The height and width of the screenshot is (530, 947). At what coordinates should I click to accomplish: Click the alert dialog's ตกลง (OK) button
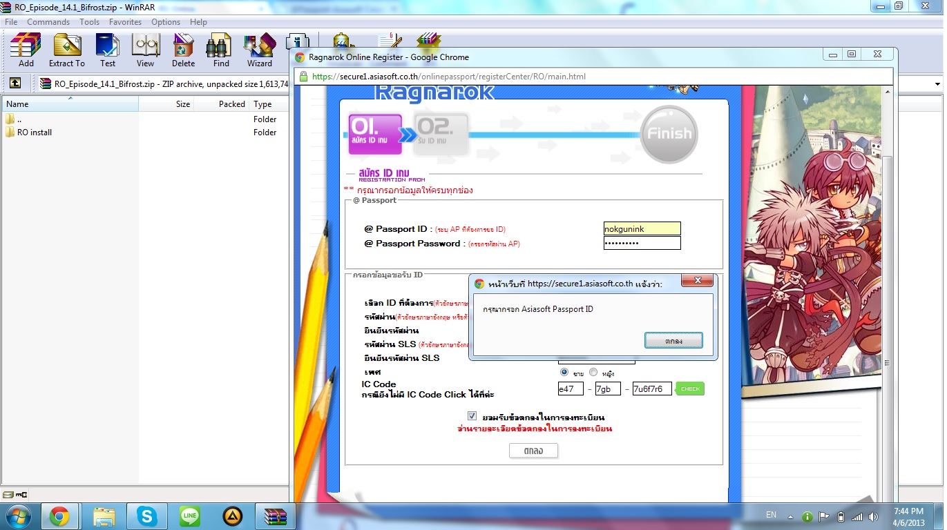pos(673,341)
